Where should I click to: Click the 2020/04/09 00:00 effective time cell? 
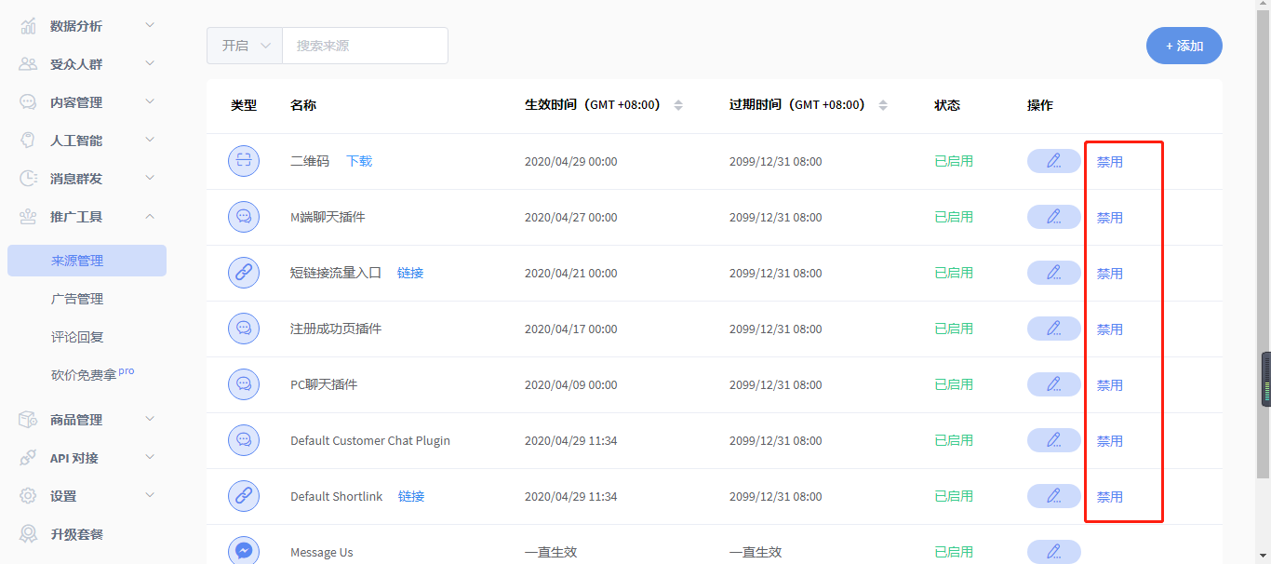570,384
